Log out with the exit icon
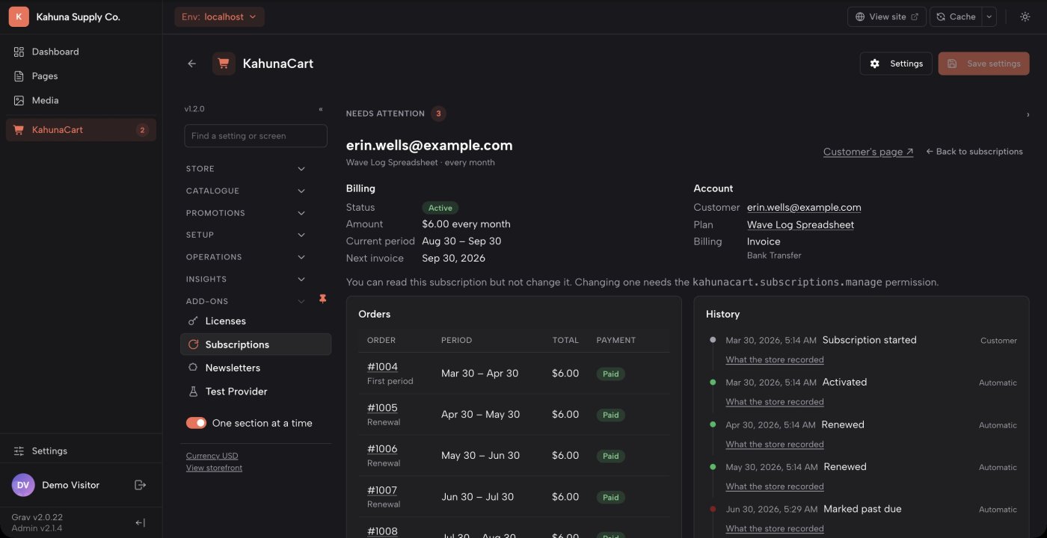This screenshot has width=1047, height=538. tap(140, 485)
